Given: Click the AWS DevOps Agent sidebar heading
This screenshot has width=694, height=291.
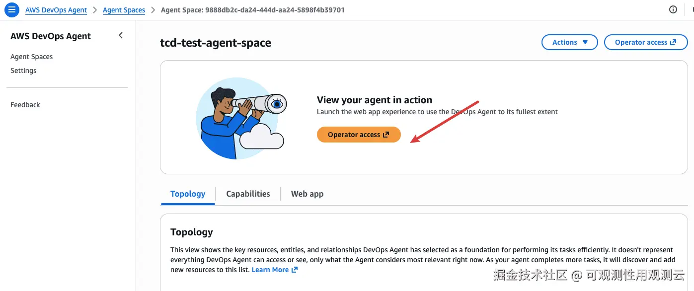Looking at the screenshot, I should pyautogui.click(x=51, y=36).
